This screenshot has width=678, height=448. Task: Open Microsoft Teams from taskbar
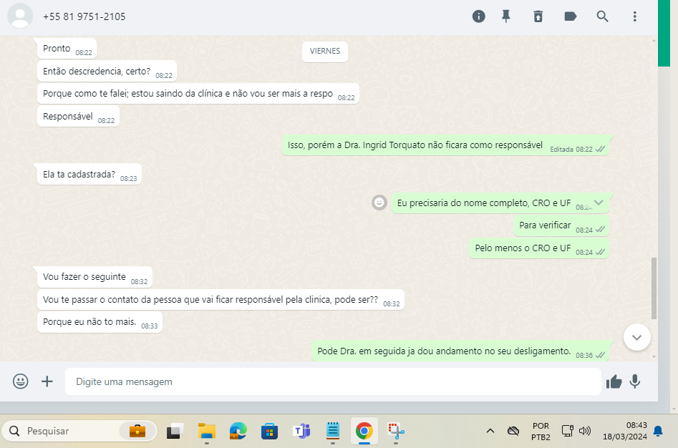(x=301, y=431)
